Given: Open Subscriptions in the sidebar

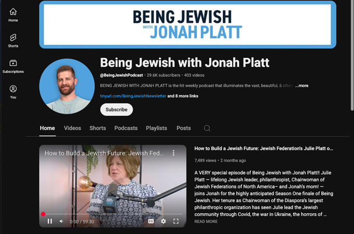Looking at the screenshot, I should coord(13,66).
